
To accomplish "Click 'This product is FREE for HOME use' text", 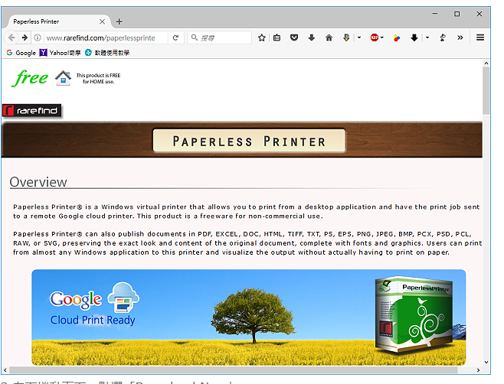I will point(98,78).
